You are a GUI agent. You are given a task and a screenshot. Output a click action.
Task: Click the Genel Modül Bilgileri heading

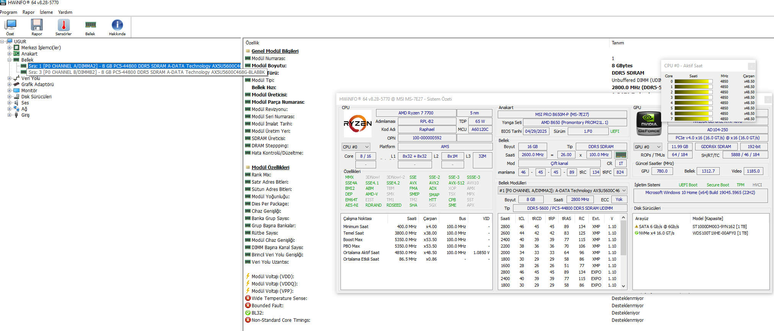click(x=275, y=51)
